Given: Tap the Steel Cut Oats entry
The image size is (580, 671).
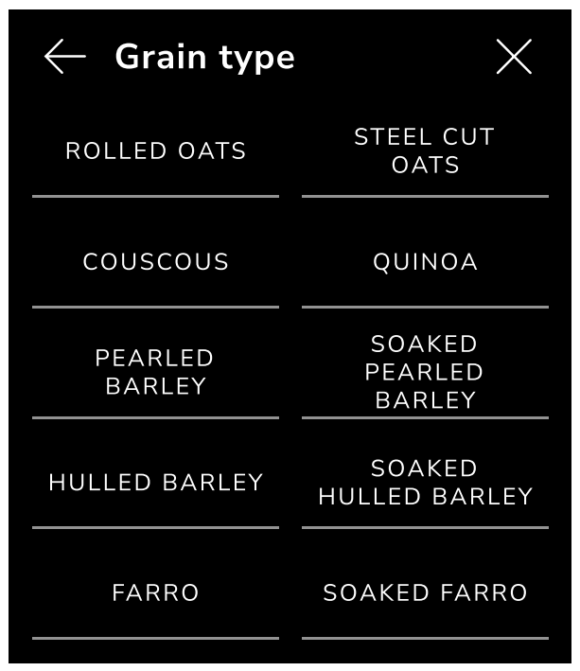Looking at the screenshot, I should 425,151.
